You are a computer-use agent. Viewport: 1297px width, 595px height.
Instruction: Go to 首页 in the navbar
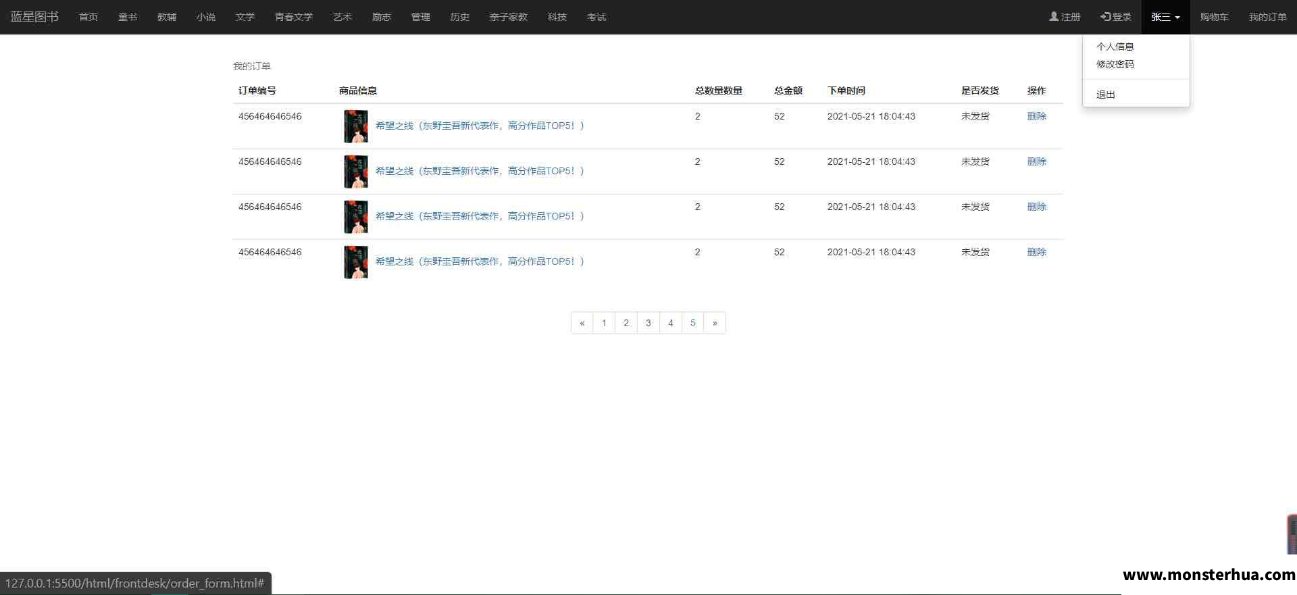pyautogui.click(x=88, y=17)
